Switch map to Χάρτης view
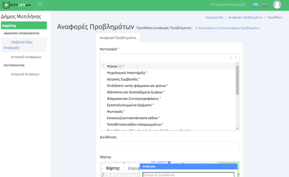 coord(113,168)
